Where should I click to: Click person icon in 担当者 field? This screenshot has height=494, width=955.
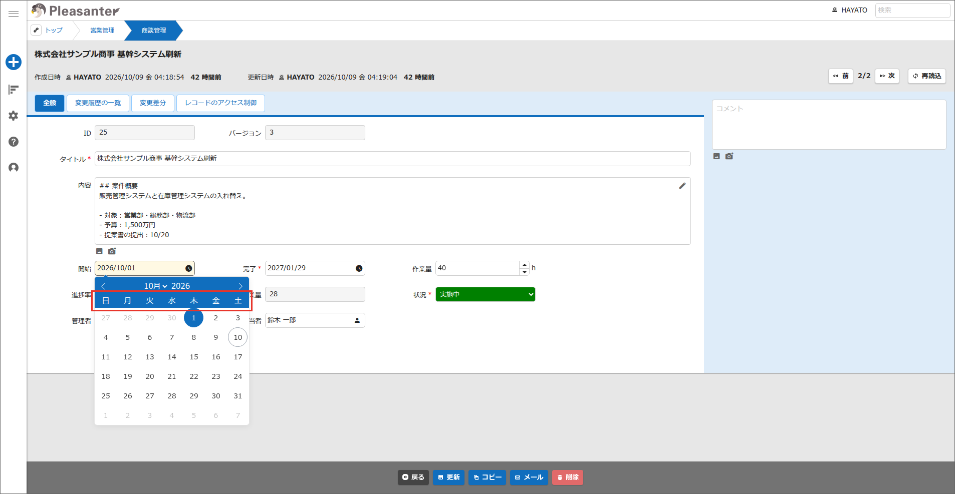click(357, 320)
